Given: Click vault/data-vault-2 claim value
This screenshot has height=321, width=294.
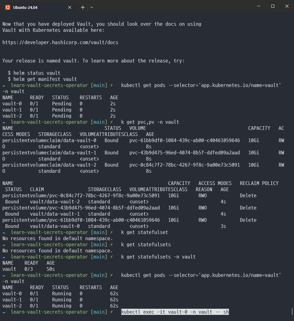Looking at the screenshot, I should 55,202.
